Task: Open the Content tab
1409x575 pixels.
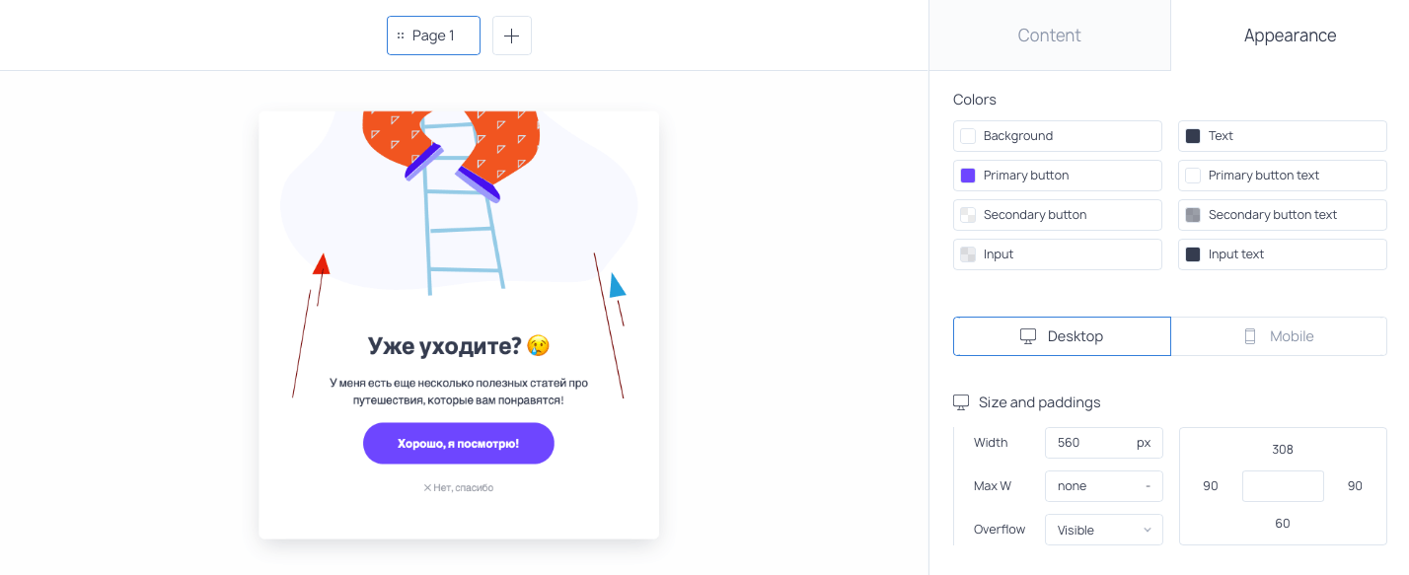Action: tap(1050, 36)
